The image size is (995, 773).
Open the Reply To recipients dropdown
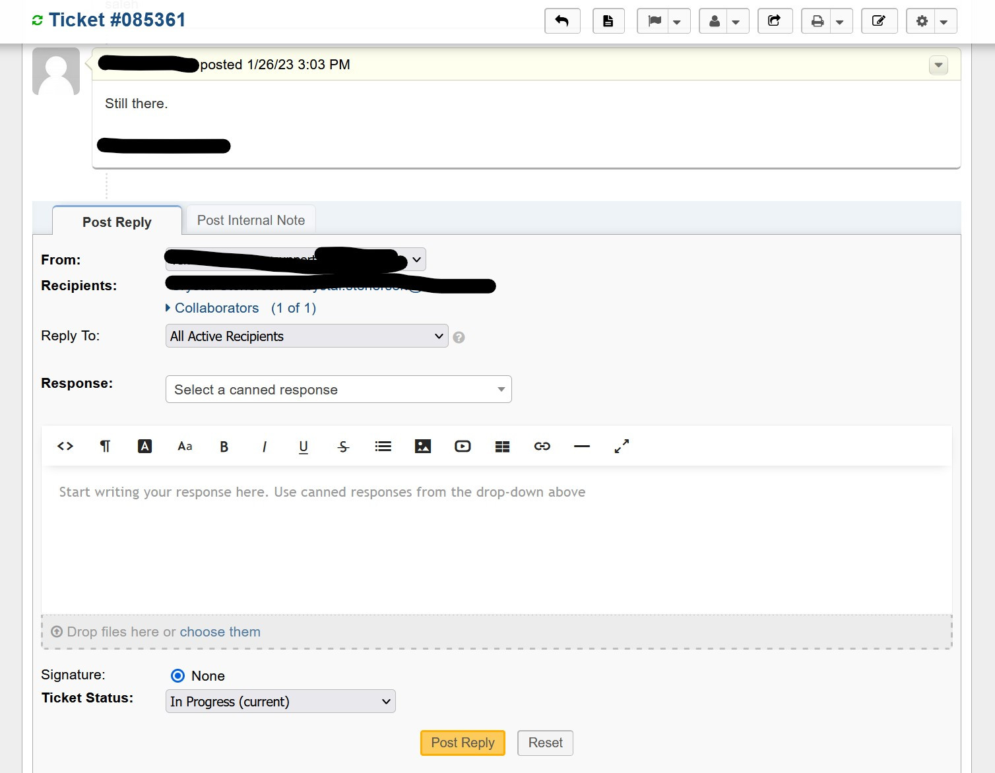coord(307,336)
